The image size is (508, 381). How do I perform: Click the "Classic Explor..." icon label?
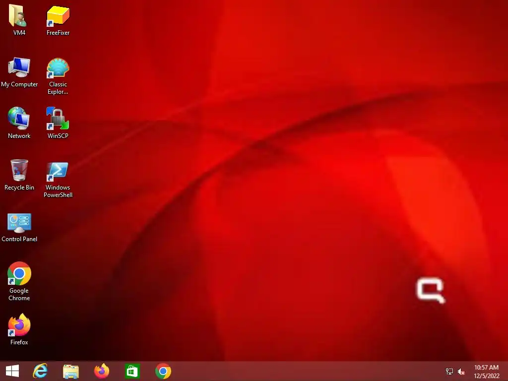click(x=58, y=88)
